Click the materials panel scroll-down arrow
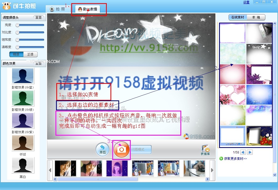The image size is (278, 190). point(275,175)
